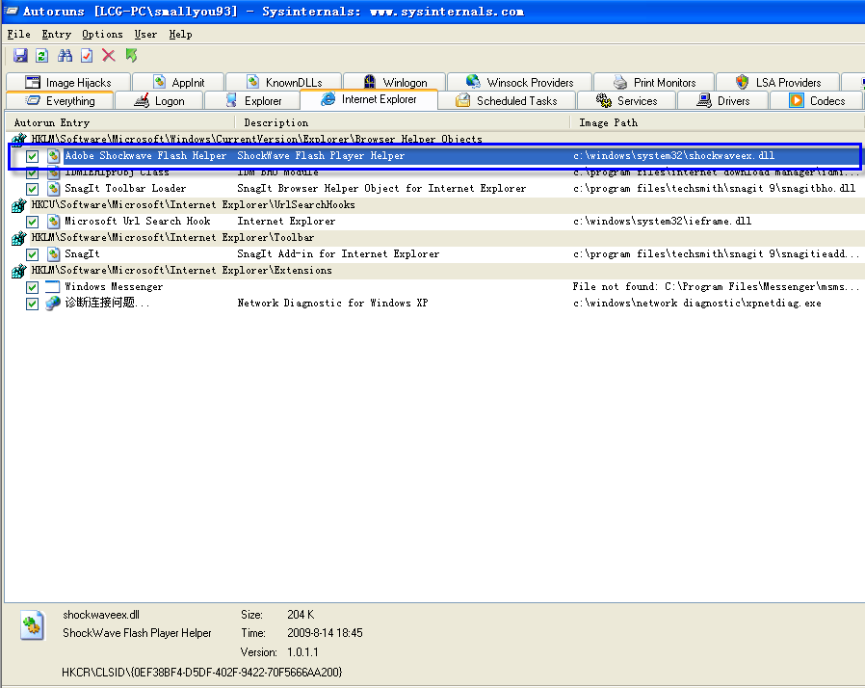Switch to the Scheduled Tasks tab
The width and height of the screenshot is (865, 688).
click(507, 101)
